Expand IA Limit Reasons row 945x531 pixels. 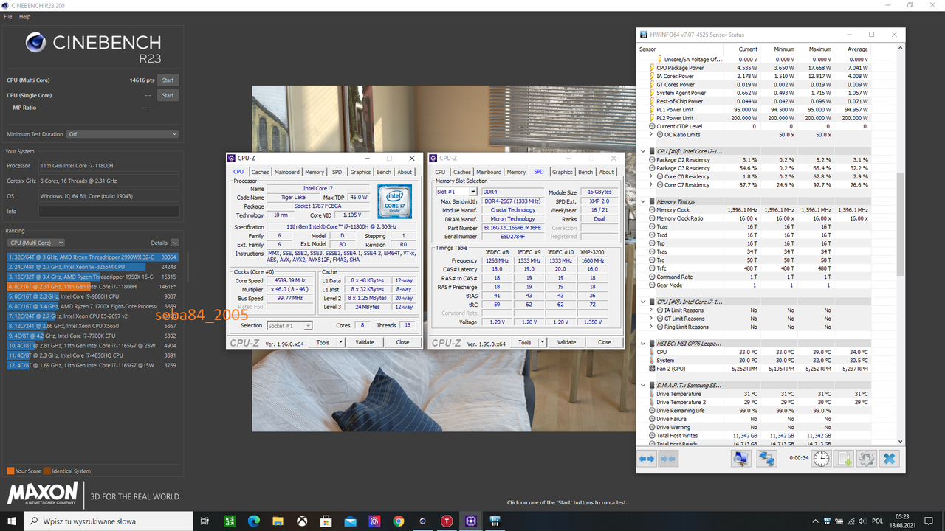click(x=650, y=310)
